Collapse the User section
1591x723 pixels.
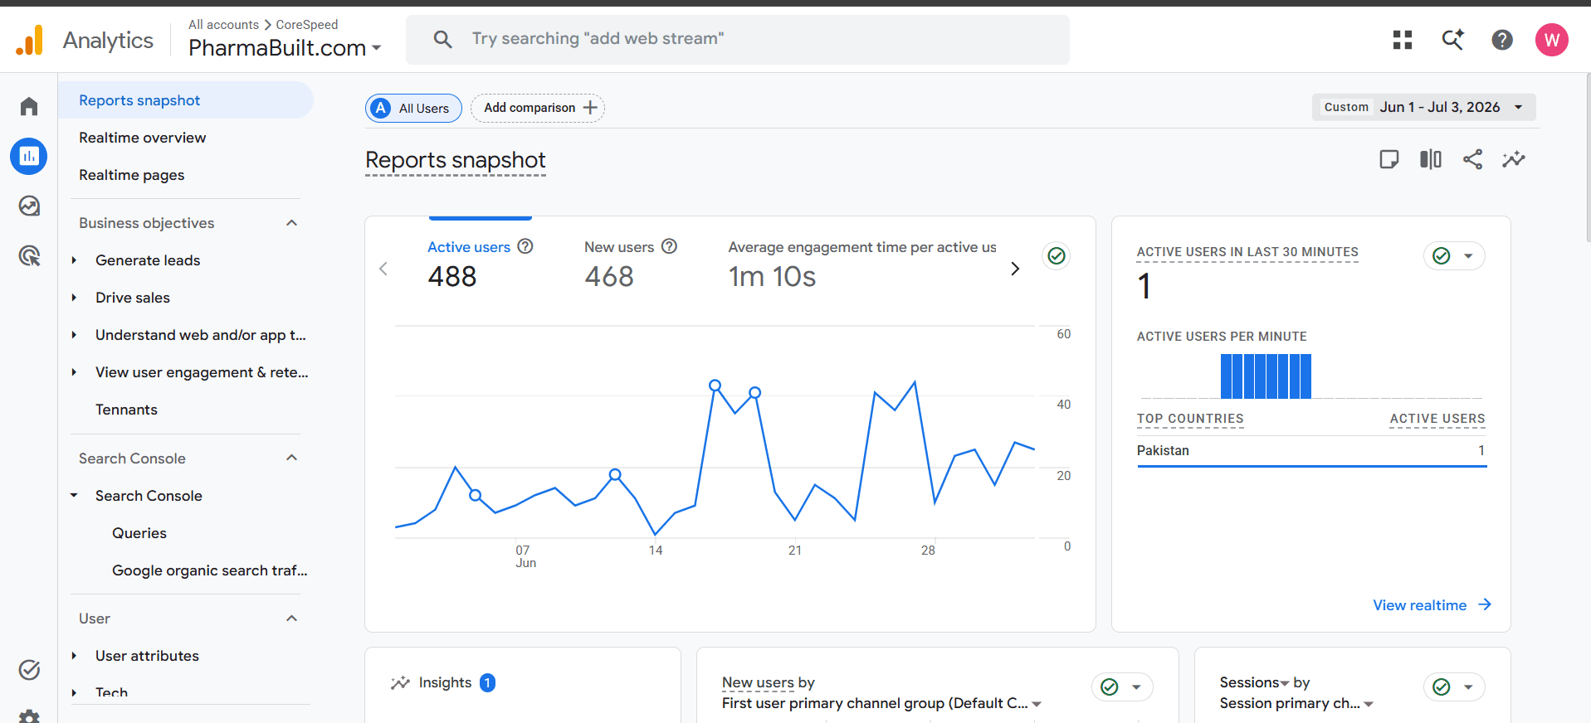click(x=292, y=619)
